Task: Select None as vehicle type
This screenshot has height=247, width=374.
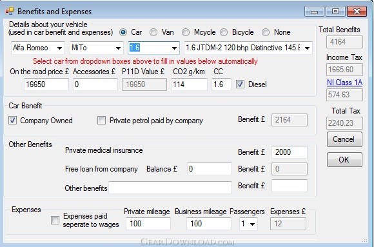Action: point(266,32)
